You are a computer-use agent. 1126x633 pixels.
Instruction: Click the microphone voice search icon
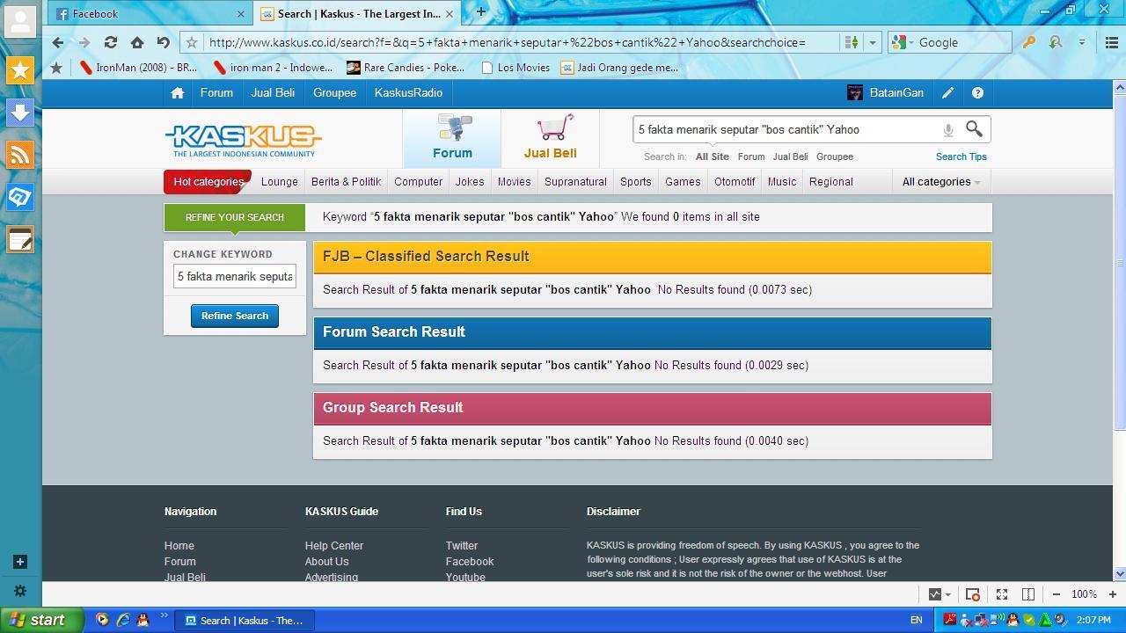coord(948,130)
